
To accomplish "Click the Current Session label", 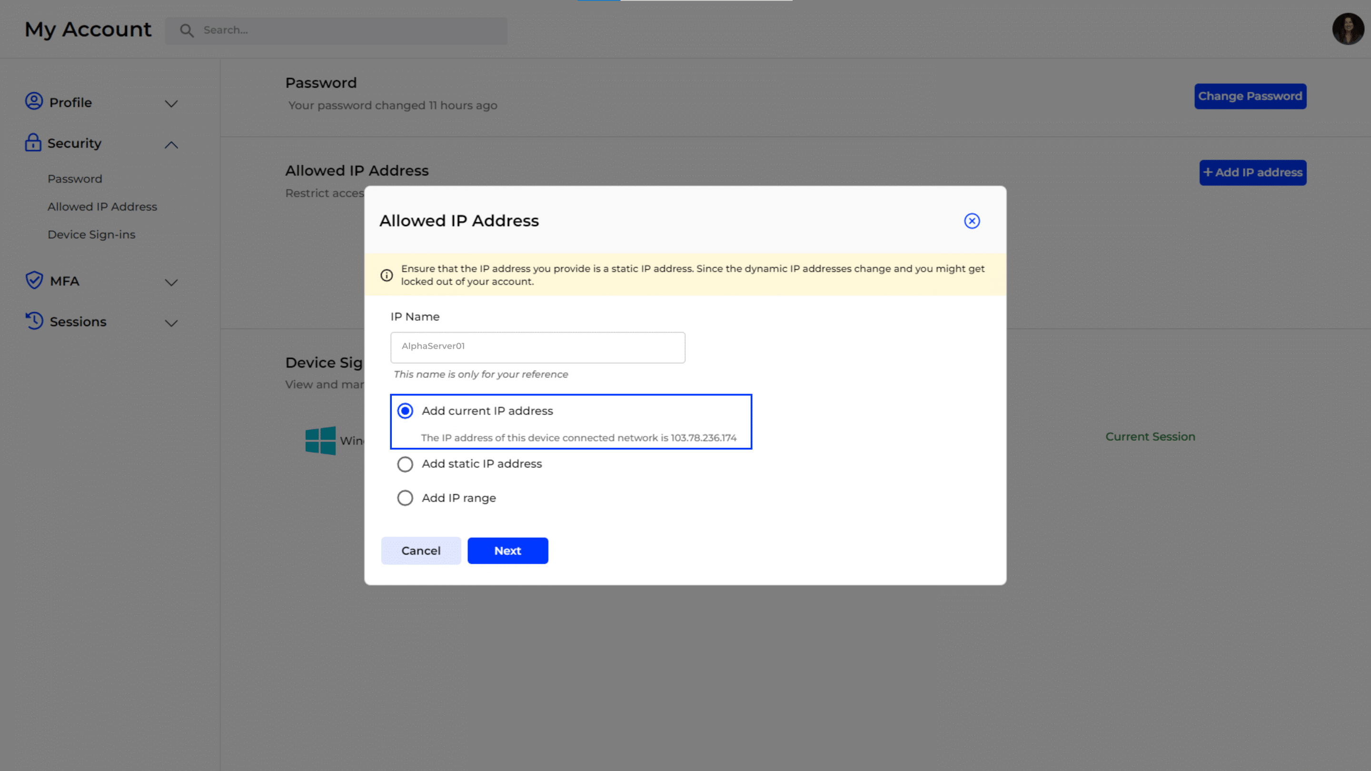I will (1150, 437).
